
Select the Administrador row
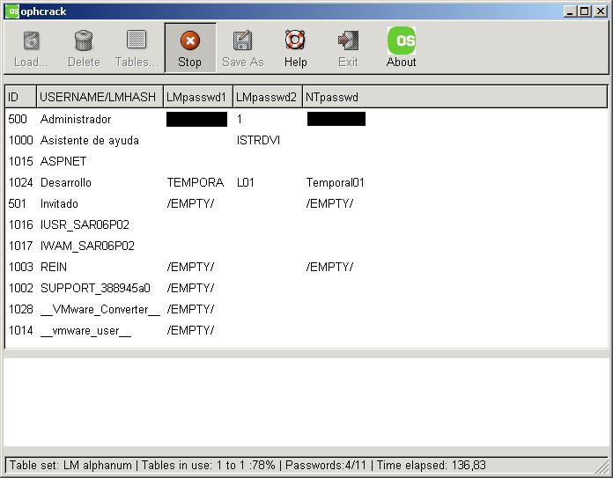point(306,119)
